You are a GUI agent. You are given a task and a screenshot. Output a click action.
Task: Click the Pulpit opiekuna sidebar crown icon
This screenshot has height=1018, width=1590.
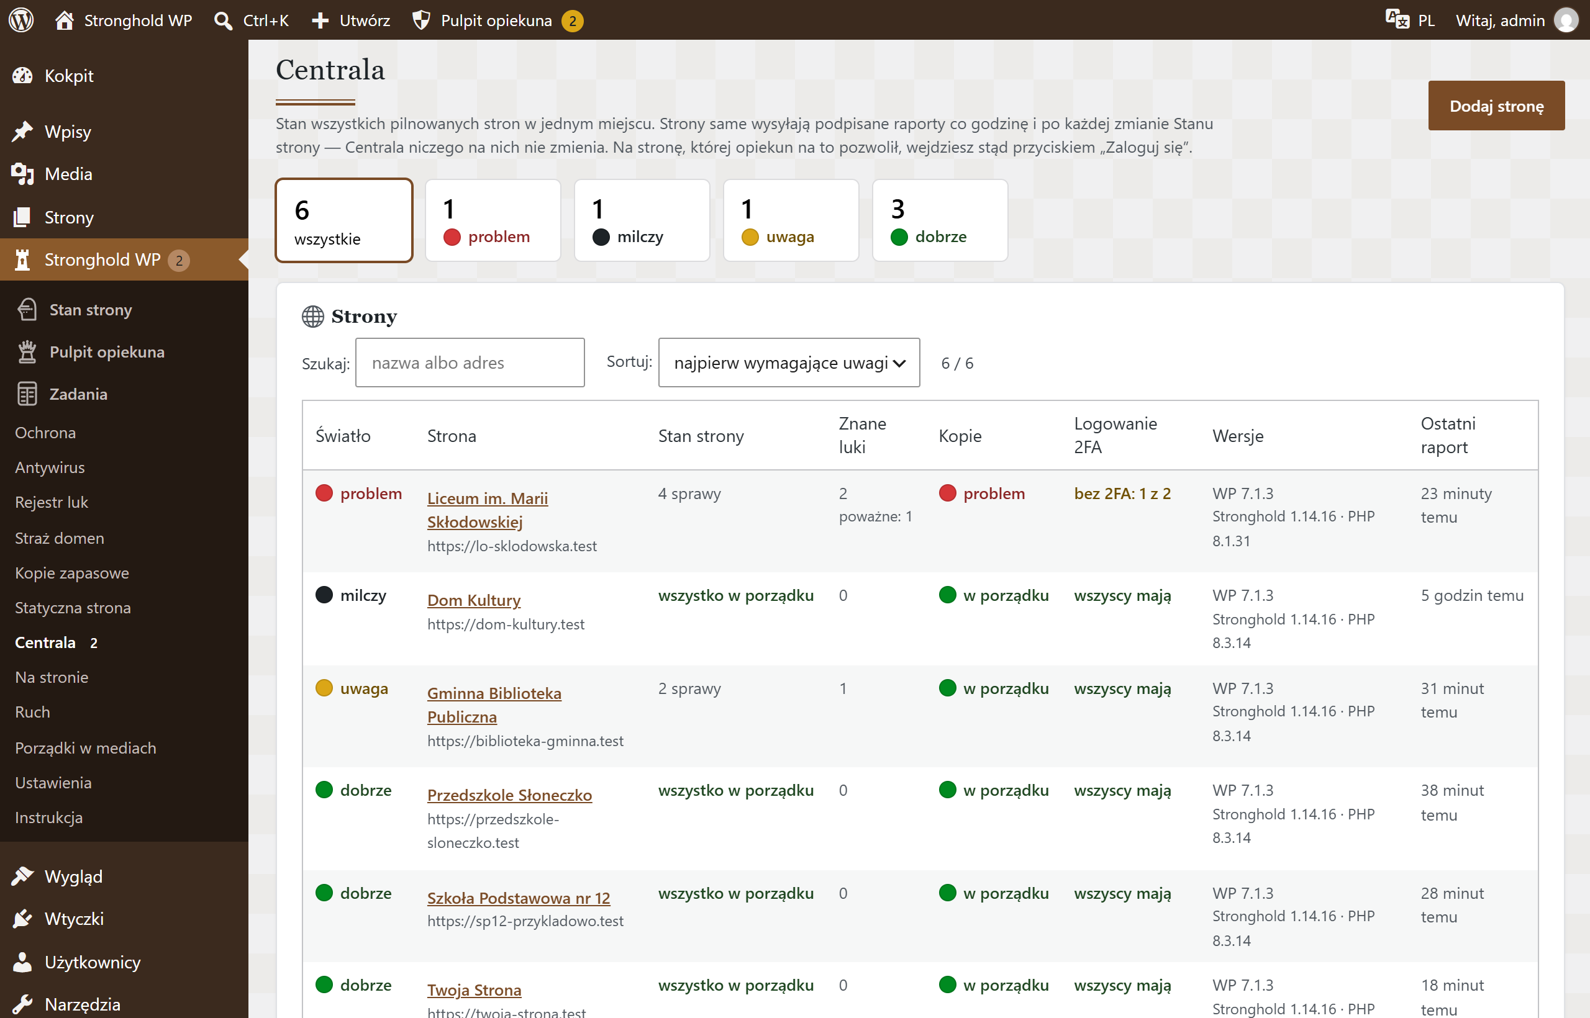pos(27,352)
